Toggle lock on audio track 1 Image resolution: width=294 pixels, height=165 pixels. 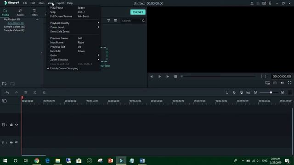(11, 143)
